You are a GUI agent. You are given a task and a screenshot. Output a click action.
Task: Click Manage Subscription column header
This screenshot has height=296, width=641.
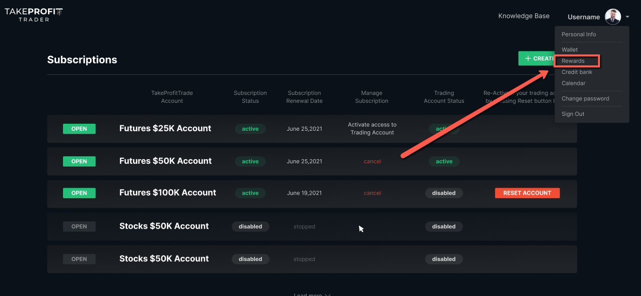371,97
